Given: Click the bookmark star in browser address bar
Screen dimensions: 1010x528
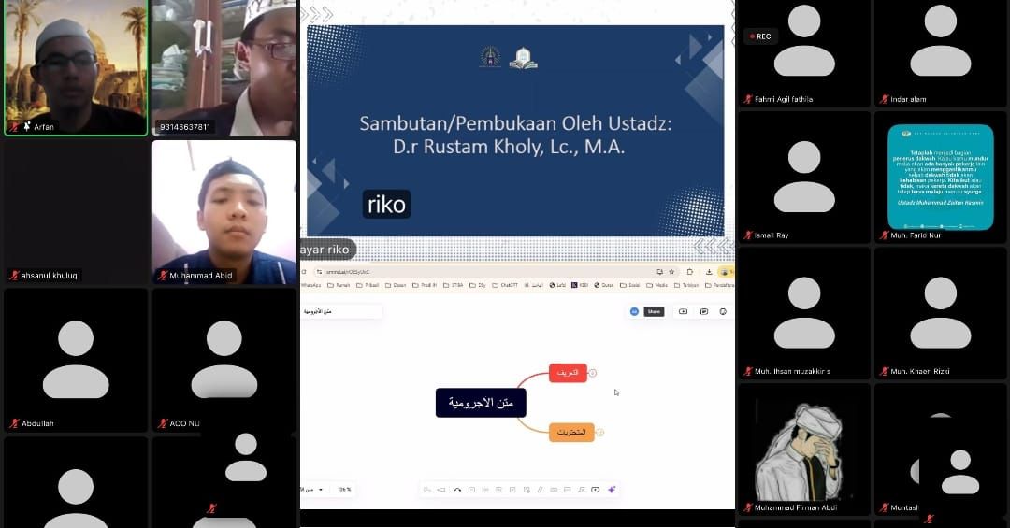Looking at the screenshot, I should [671, 271].
